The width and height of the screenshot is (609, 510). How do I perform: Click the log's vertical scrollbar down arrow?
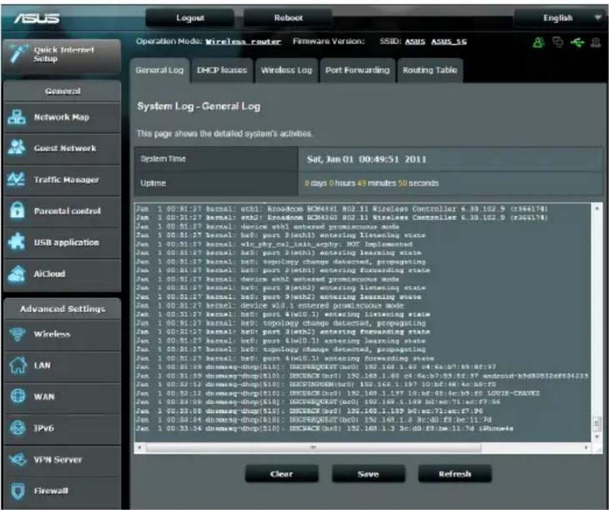pos(597,437)
